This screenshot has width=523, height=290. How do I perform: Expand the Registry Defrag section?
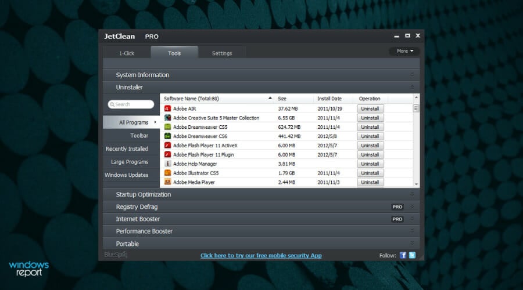tap(412, 206)
